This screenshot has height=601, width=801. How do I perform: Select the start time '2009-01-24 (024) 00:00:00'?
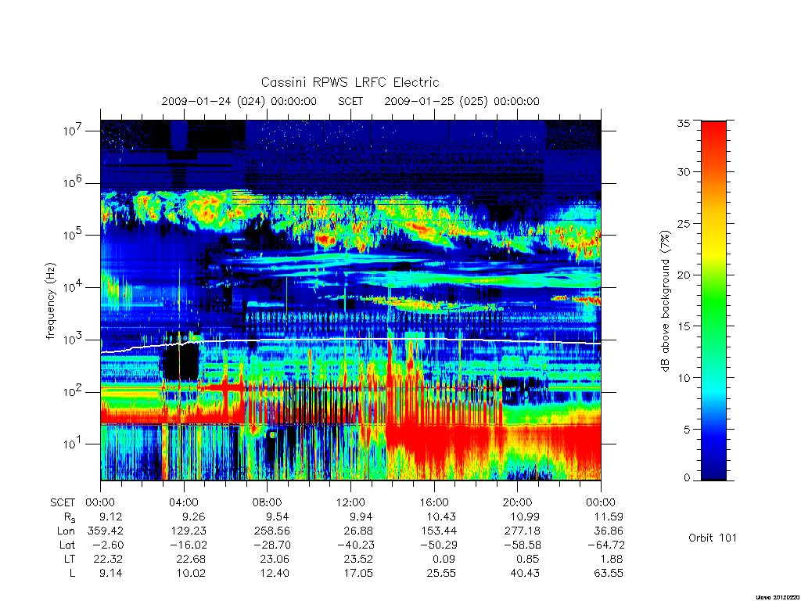(239, 101)
